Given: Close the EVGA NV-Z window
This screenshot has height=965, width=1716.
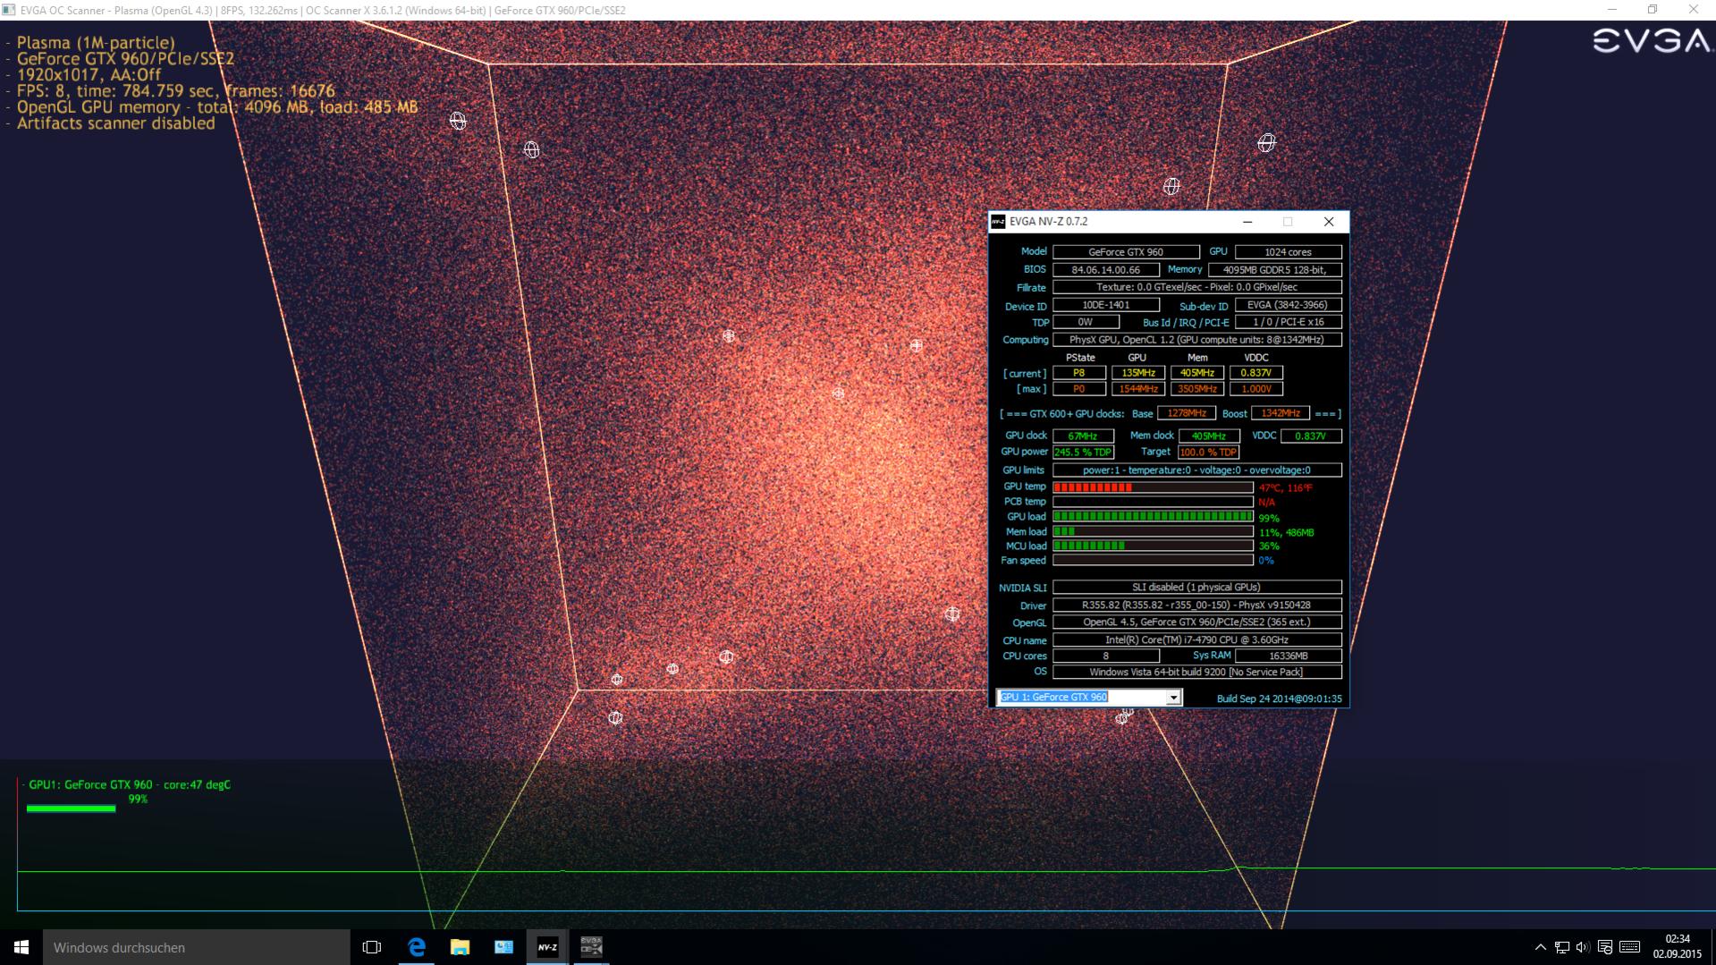Looking at the screenshot, I should [x=1329, y=222].
